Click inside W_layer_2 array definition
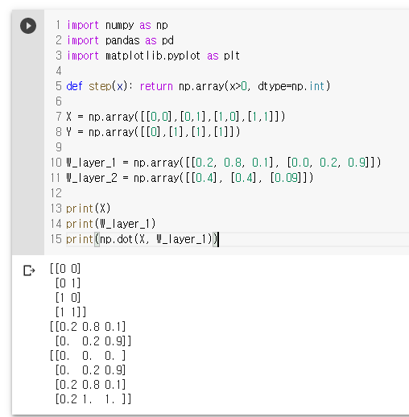This screenshot has width=409, height=417. click(189, 178)
